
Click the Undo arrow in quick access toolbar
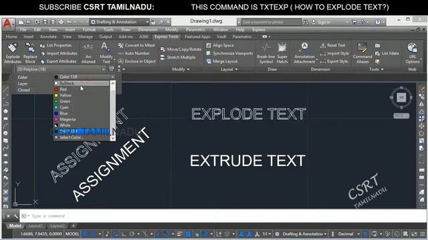coord(69,22)
